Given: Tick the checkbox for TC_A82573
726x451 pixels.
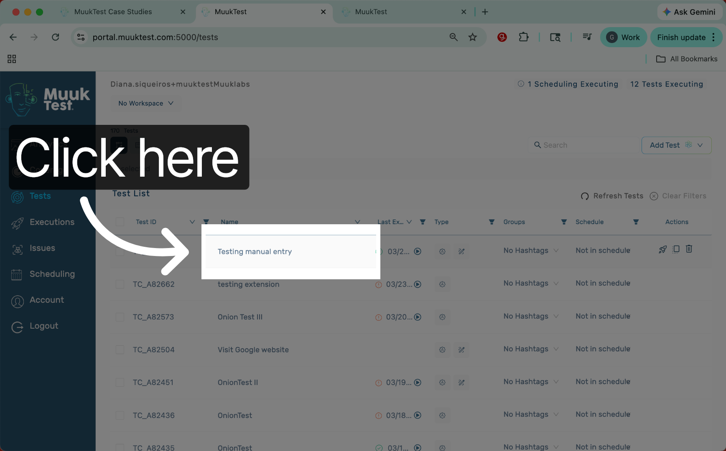Looking at the screenshot, I should (x=120, y=317).
